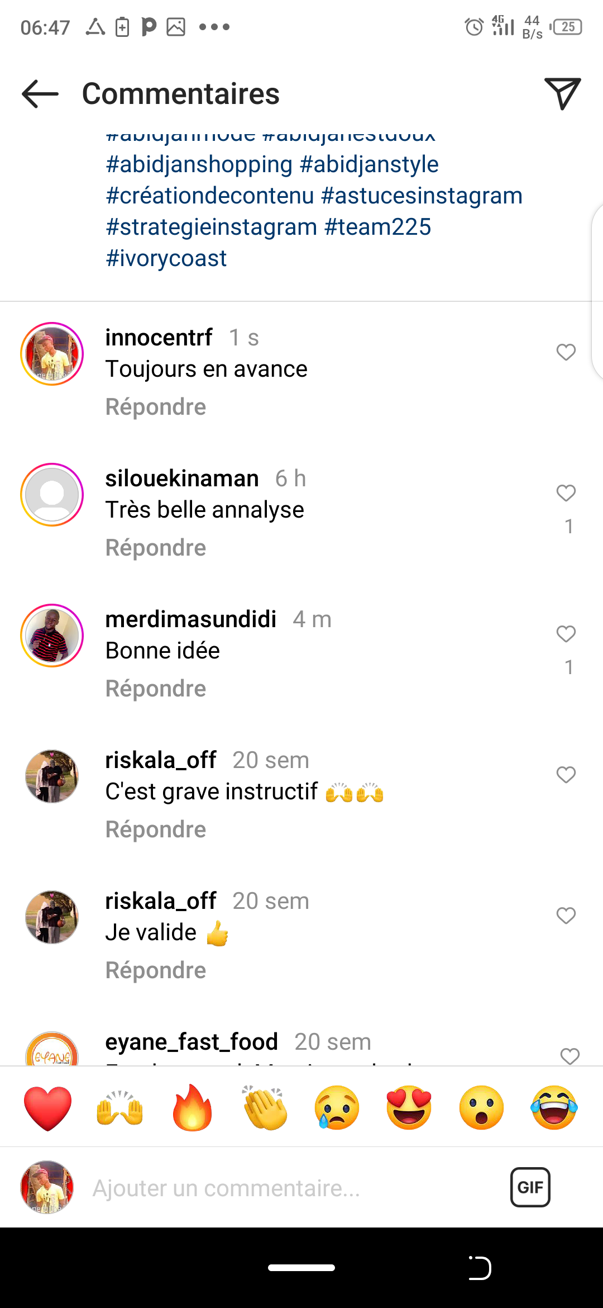Reply to merdimasundidi's comment via Répondre
Viewport: 603px width, 1308px height.
(x=156, y=689)
